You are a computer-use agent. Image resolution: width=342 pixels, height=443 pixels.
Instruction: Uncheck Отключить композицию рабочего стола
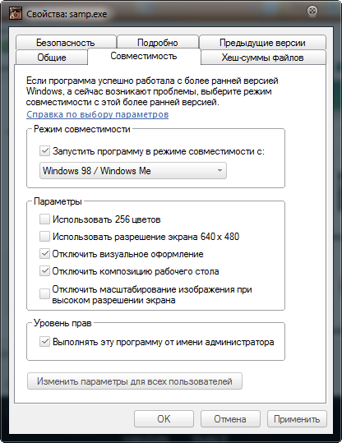[x=44, y=271]
